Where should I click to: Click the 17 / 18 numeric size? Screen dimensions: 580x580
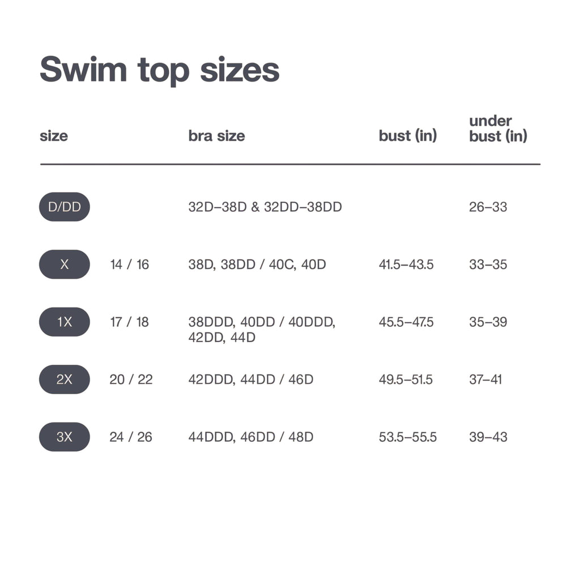click(129, 322)
